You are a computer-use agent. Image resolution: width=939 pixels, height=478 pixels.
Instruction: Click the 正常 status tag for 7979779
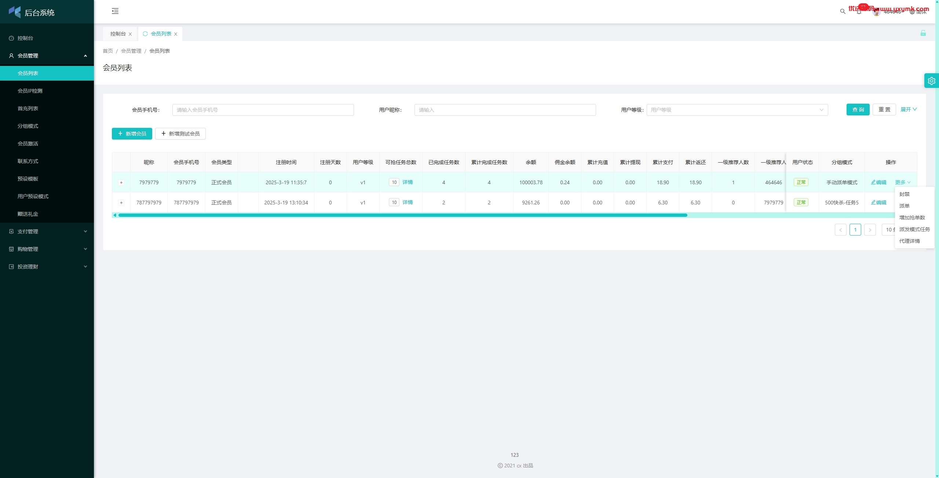coord(801,182)
